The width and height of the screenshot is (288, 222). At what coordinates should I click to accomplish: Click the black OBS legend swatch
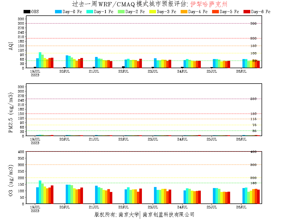27,11
